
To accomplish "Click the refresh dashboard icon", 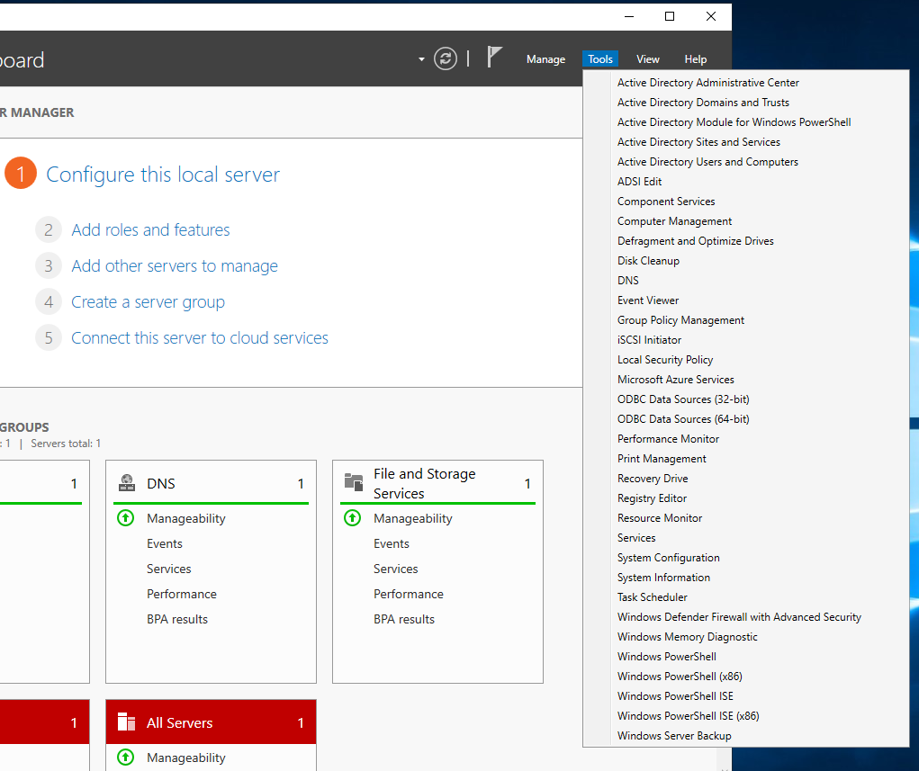I will [x=446, y=58].
